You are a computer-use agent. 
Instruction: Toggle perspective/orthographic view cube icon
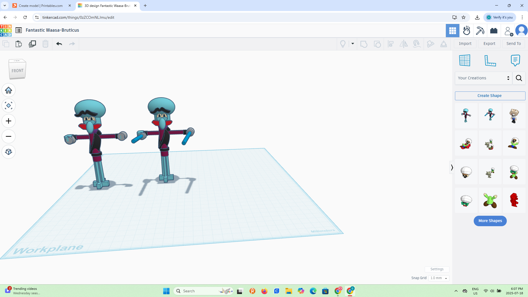9,152
